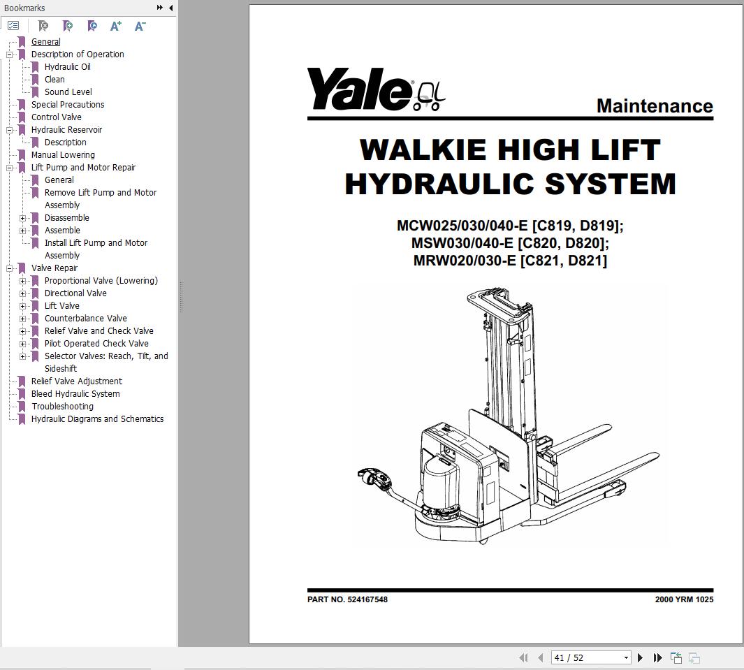Select the Assemble bookmark text
Viewport: 744px width, 670px height.
[62, 230]
